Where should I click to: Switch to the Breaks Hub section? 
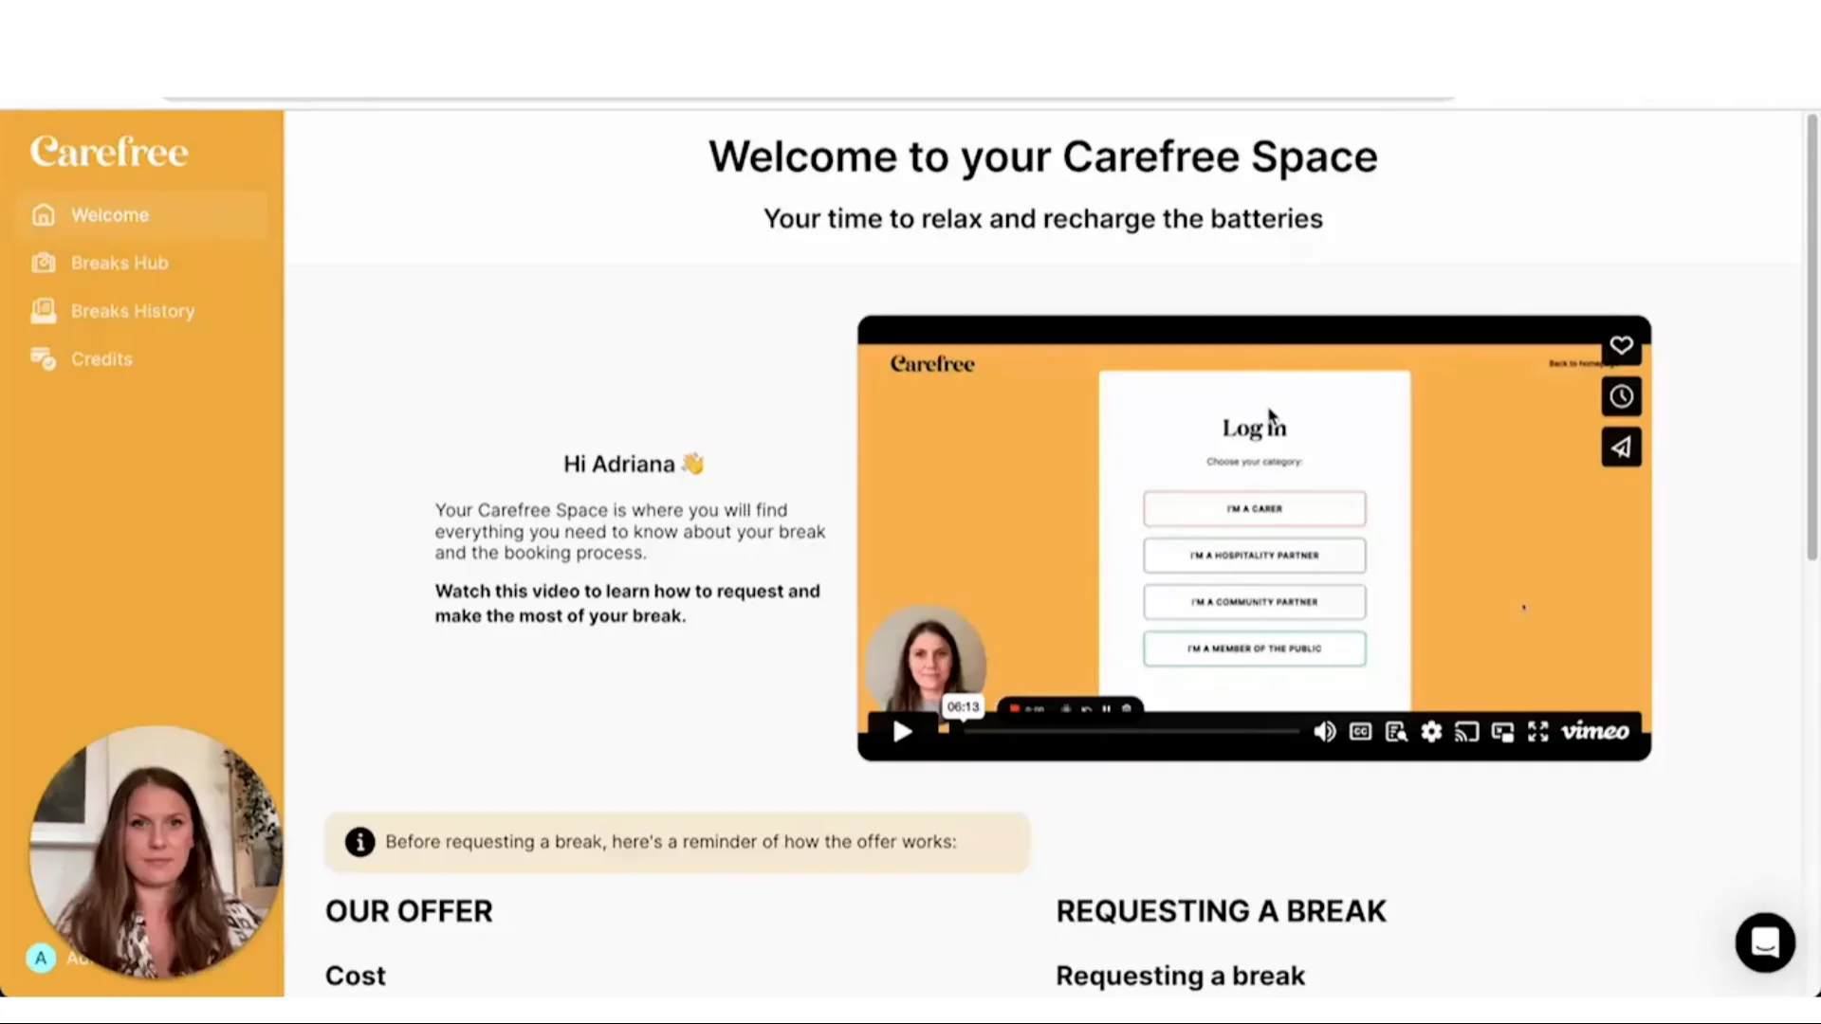point(119,263)
